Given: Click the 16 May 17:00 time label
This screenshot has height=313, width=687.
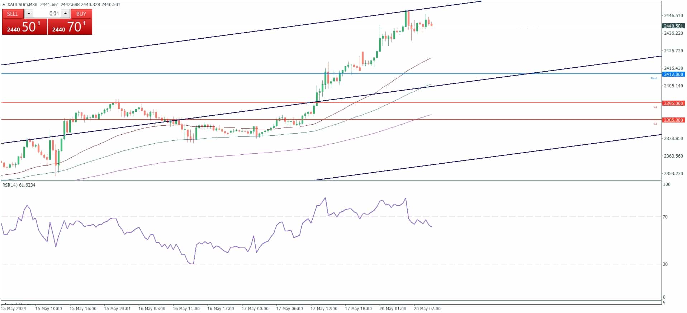Looking at the screenshot, I should [x=221, y=308].
